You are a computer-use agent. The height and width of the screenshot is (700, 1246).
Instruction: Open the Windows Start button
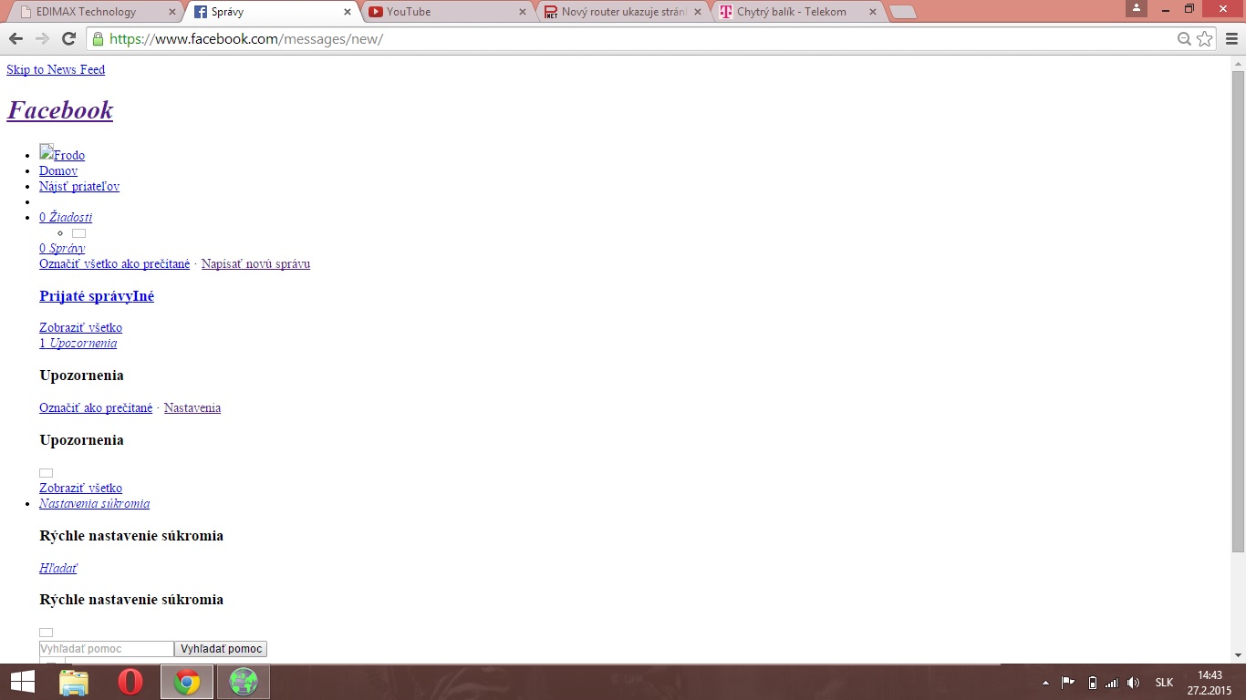pyautogui.click(x=22, y=682)
